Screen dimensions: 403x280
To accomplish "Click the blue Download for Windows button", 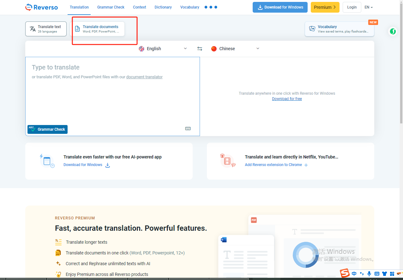I will (280, 7).
